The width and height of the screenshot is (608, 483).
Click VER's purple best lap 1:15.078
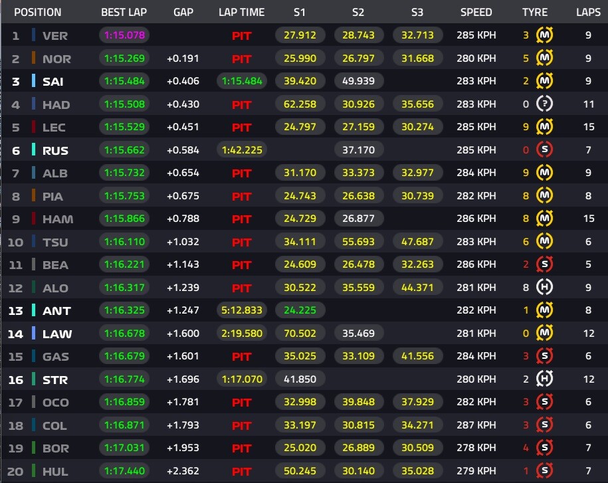click(x=124, y=35)
